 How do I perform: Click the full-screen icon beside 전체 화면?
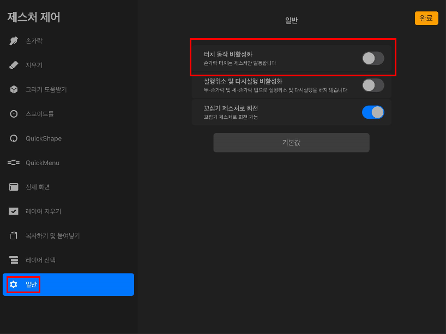pyautogui.click(x=14, y=187)
